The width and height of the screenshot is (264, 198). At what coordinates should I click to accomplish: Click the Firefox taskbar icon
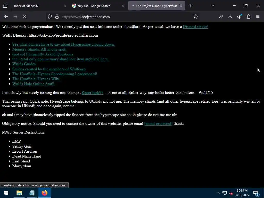point(45,193)
